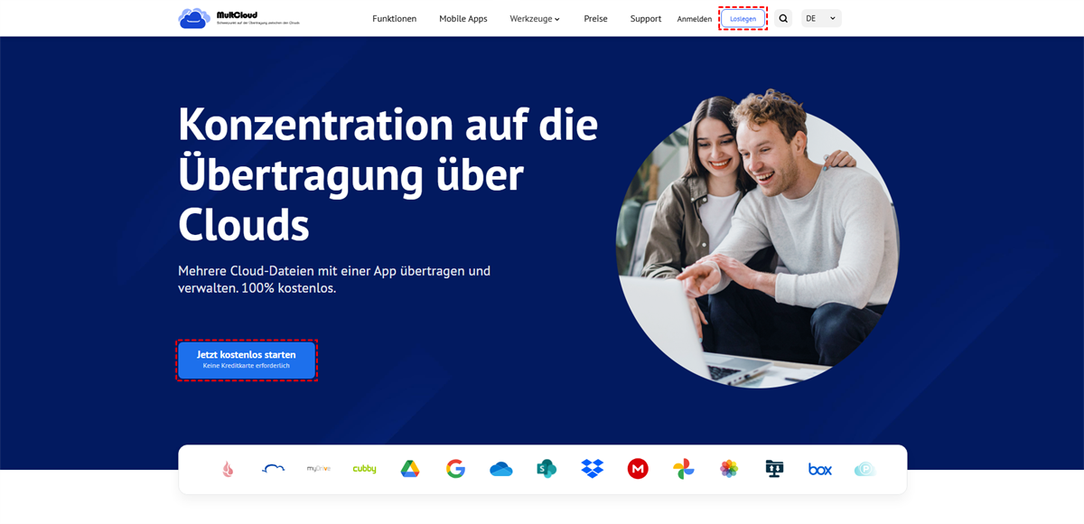The image size is (1084, 524).
Task: Click the MEGA red icon
Action: [x=638, y=469]
